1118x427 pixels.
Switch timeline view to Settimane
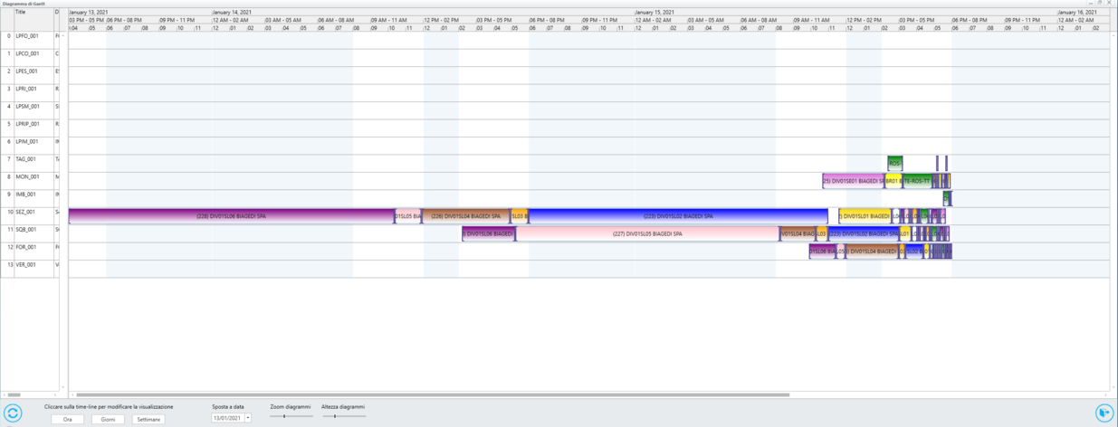[x=148, y=419]
